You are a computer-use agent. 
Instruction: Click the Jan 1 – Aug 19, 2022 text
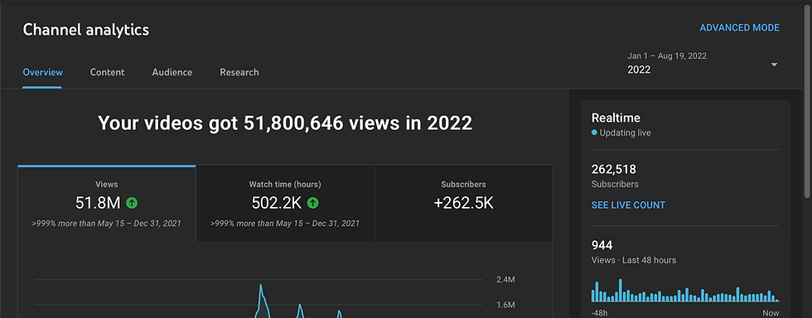click(667, 56)
